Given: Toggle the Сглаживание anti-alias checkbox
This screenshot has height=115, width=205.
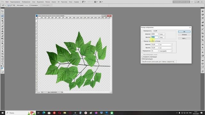Looking at the screenshot, I should (30, 5).
